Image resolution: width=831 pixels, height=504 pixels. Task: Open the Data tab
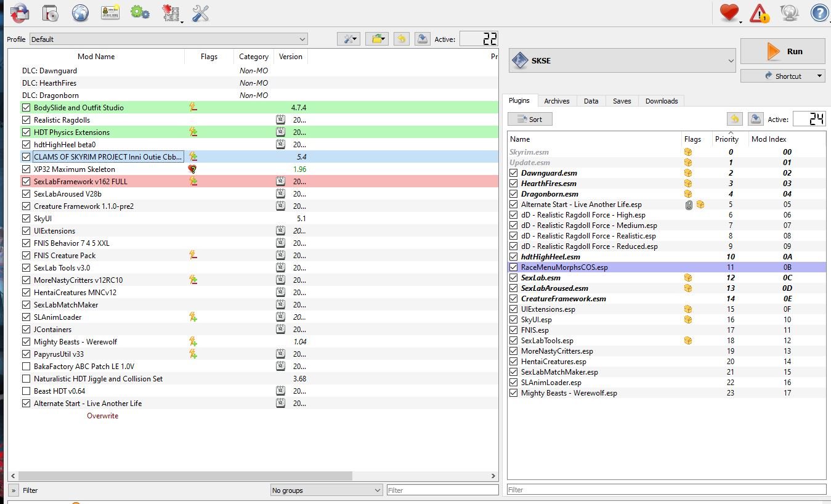tap(591, 101)
